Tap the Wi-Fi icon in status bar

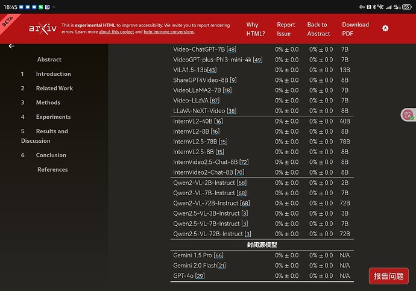[x=380, y=7]
